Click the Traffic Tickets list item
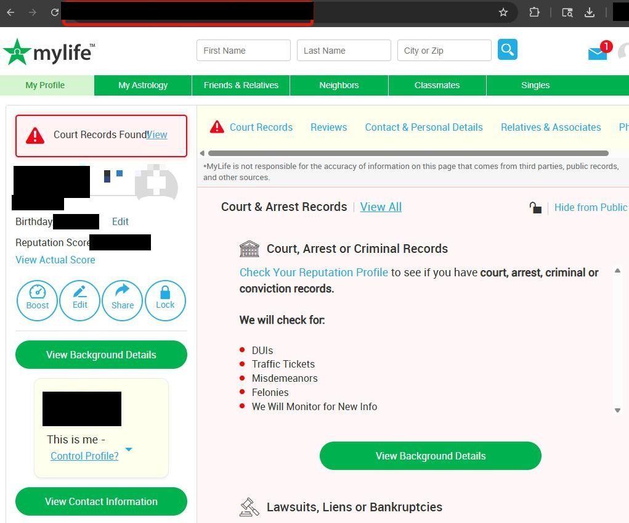This screenshot has width=629, height=523. pyautogui.click(x=283, y=364)
